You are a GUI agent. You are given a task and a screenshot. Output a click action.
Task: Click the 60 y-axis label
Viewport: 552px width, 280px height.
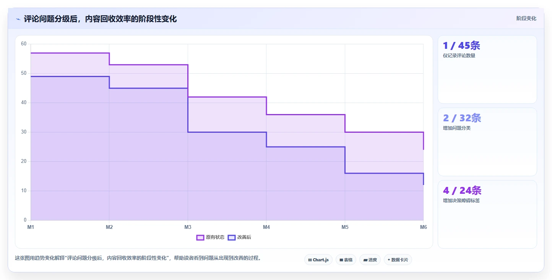click(24, 44)
